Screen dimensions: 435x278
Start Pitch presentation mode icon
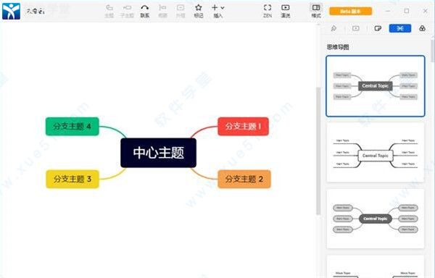tap(286, 11)
